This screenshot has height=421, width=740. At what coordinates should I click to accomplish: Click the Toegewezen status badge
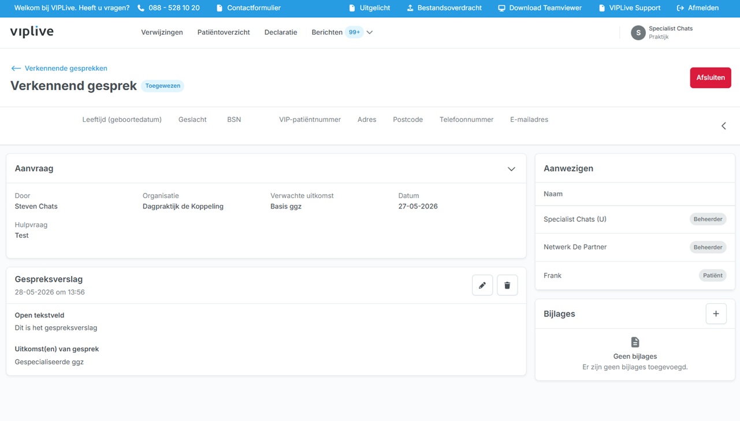click(163, 85)
